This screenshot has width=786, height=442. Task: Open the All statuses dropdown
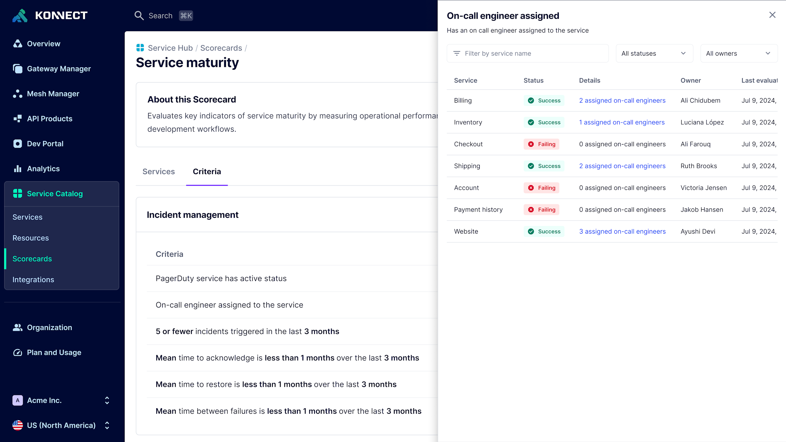point(654,53)
